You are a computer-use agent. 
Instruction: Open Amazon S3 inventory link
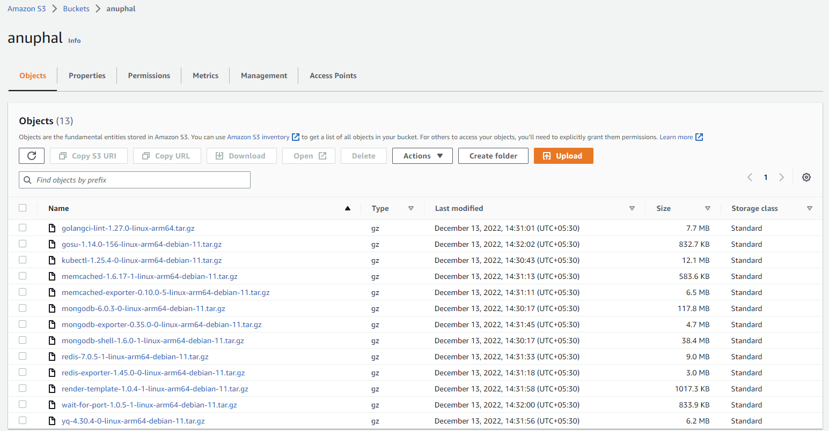pyautogui.click(x=258, y=137)
